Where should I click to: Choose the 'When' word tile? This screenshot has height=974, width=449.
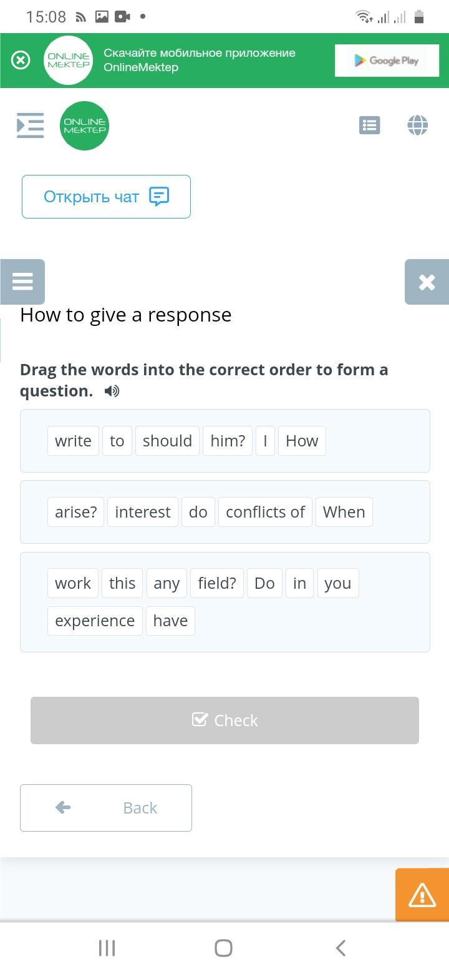click(344, 512)
